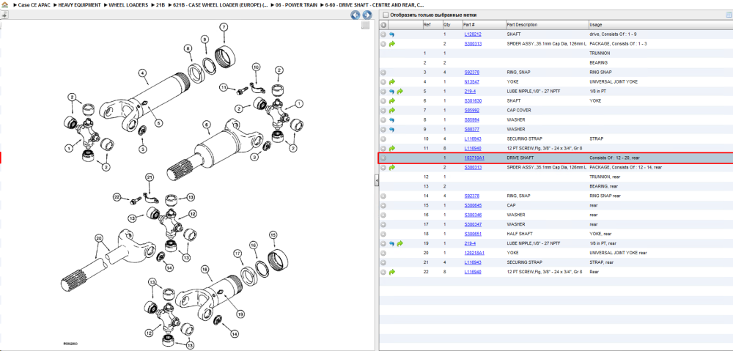Click blue arrow on Ref 5 lube nipple row
This screenshot has width=733, height=351.
tap(391, 92)
